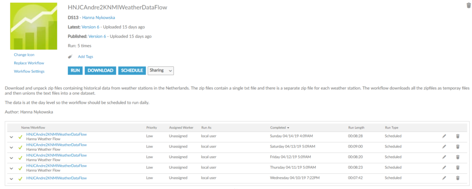The width and height of the screenshot is (472, 189).
Task: Click the Change Icon link
Action: (24, 55)
